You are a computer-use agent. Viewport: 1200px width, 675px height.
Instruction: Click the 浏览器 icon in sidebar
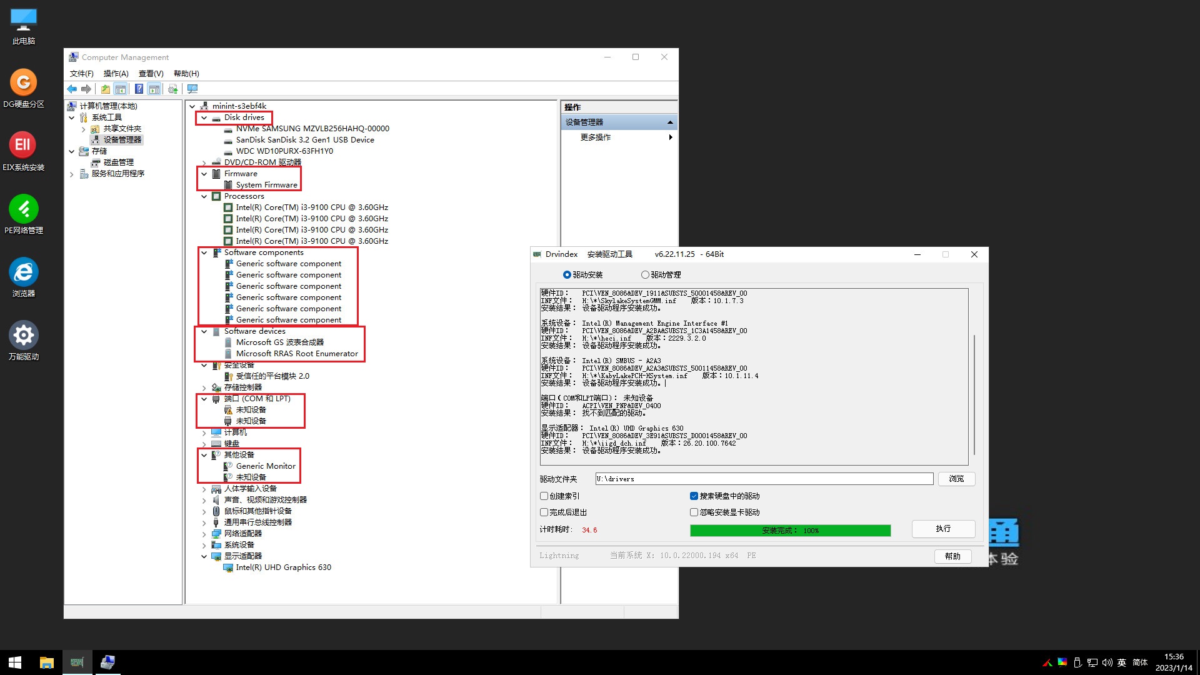click(24, 271)
